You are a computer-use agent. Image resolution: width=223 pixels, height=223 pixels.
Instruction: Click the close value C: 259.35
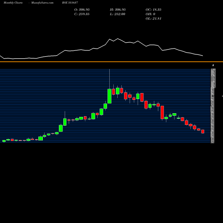[x=82, y=14]
